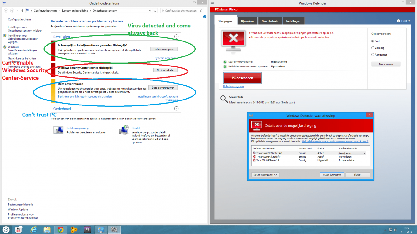Viewport: 417px width, 234px height.
Task: Open the yellow key application in the taskbar
Action: (74, 230)
